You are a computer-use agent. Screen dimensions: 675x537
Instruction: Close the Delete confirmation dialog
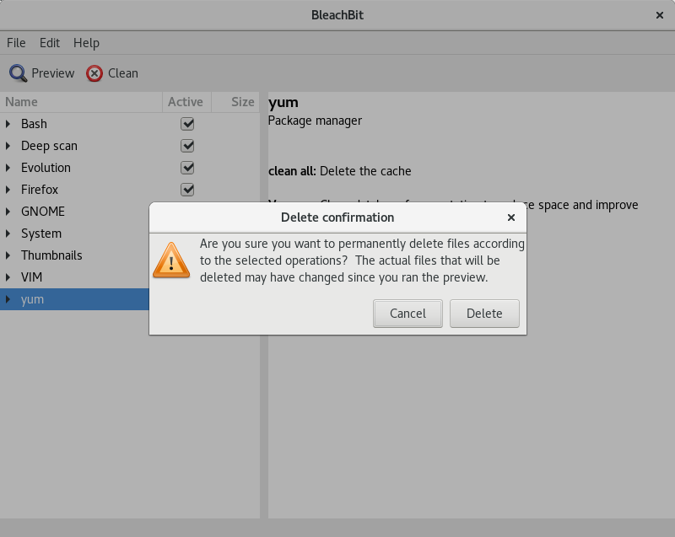[511, 217]
